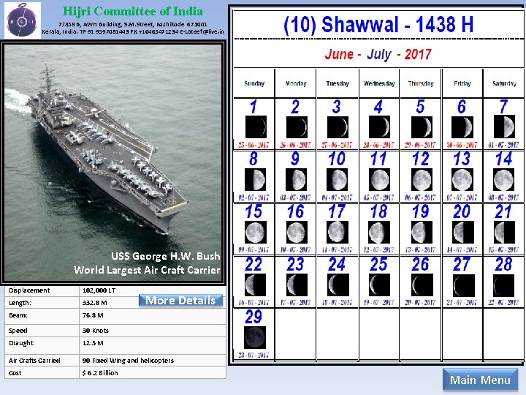The width and height of the screenshot is (526, 395).
Task: Click the moon icon for day 24
Action: 338,285
